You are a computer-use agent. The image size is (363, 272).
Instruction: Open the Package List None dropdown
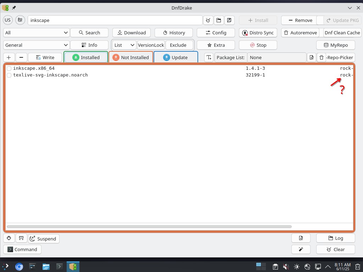click(x=277, y=58)
